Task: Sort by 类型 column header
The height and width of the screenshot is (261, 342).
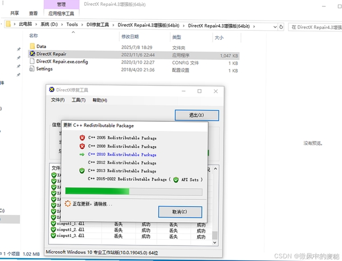Action: tap(177, 37)
